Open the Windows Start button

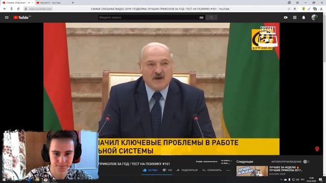click(4, 179)
